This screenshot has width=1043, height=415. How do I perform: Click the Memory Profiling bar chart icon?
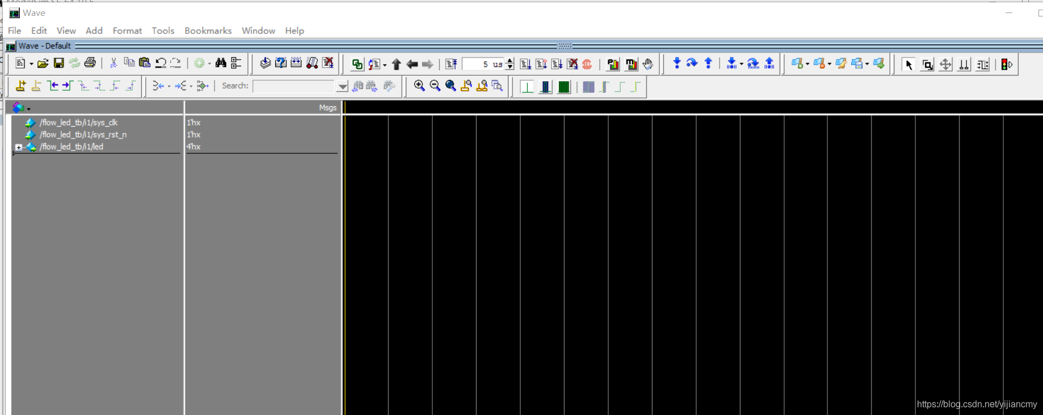[x=631, y=64]
